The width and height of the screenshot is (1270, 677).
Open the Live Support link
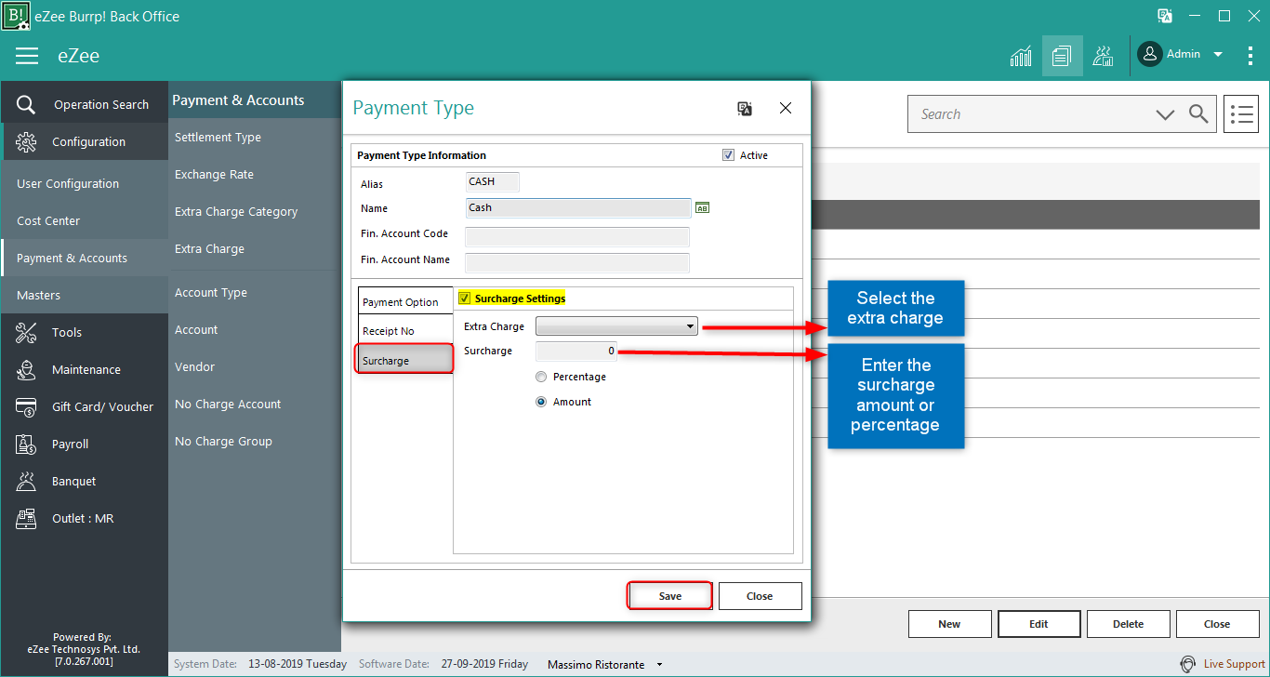point(1234,664)
